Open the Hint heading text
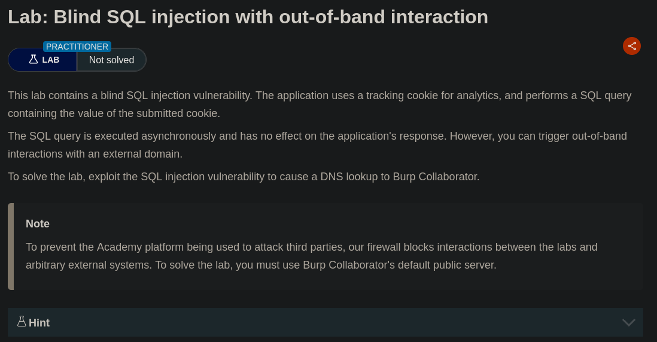This screenshot has height=342, width=657. (x=39, y=323)
